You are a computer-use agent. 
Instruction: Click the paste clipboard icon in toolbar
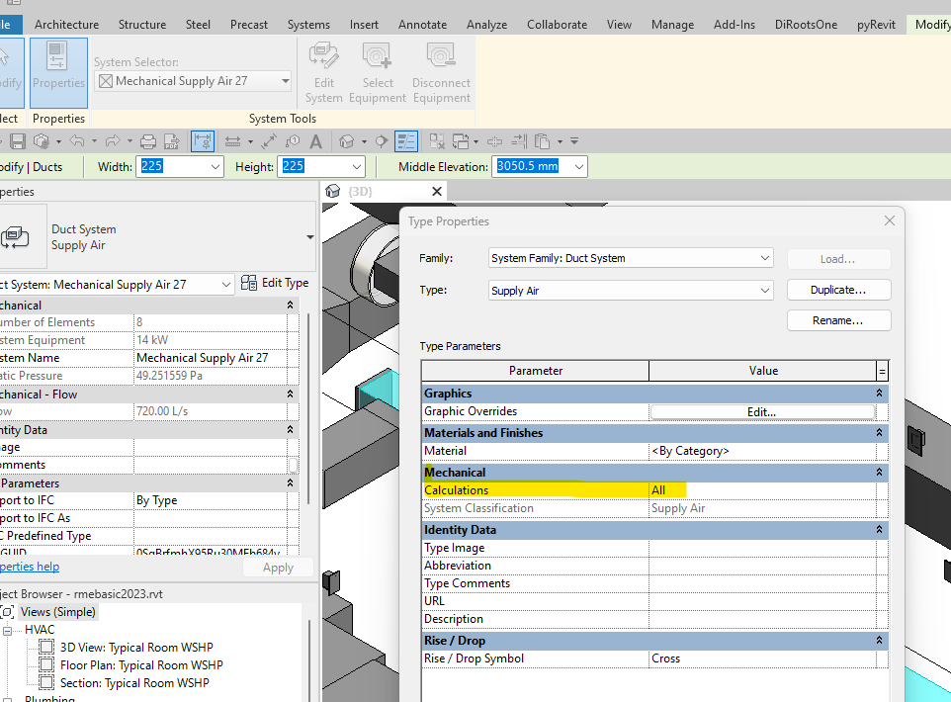click(x=542, y=141)
